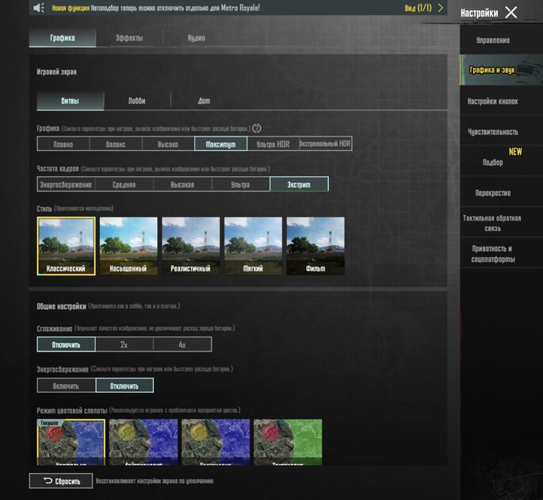Choose the Классический style thumbnail
The height and width of the screenshot is (500, 543).
pyautogui.click(x=66, y=246)
